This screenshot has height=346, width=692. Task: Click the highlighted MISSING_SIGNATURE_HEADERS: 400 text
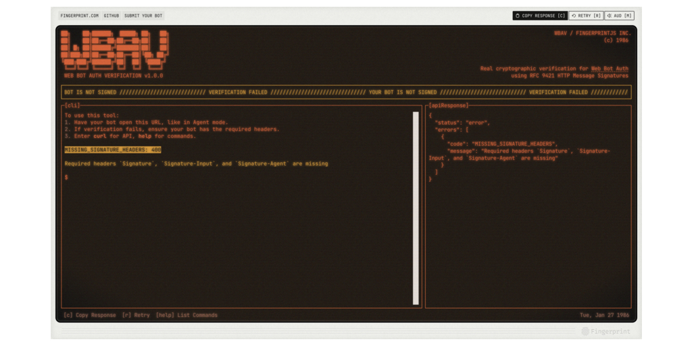coord(113,150)
